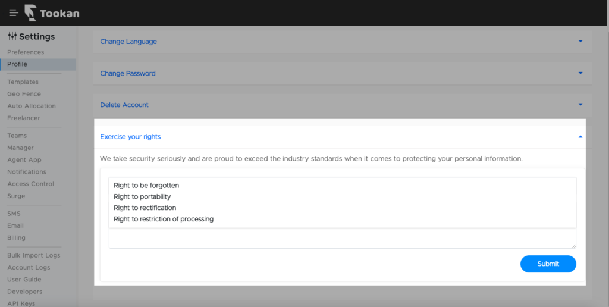This screenshot has width=609, height=307.
Task: Submit the rights request
Action: [x=548, y=264]
